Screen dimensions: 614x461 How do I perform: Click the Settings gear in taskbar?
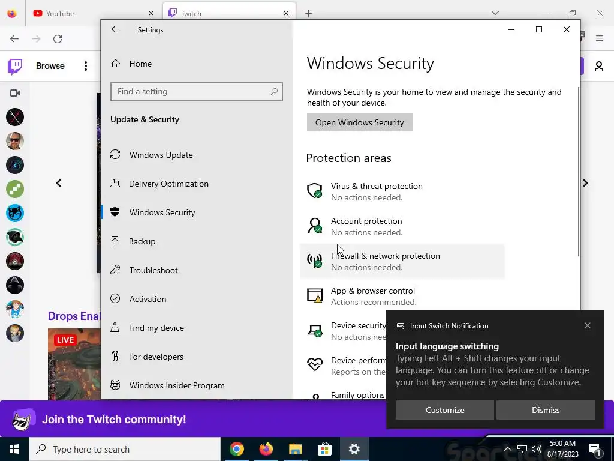pos(354,449)
